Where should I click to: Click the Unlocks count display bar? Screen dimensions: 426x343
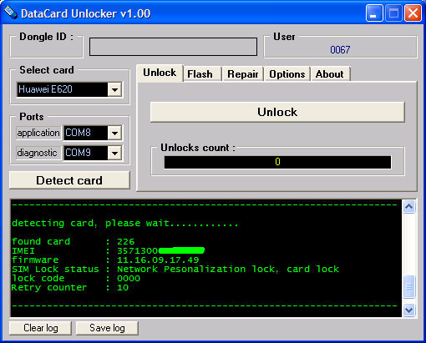(x=277, y=162)
